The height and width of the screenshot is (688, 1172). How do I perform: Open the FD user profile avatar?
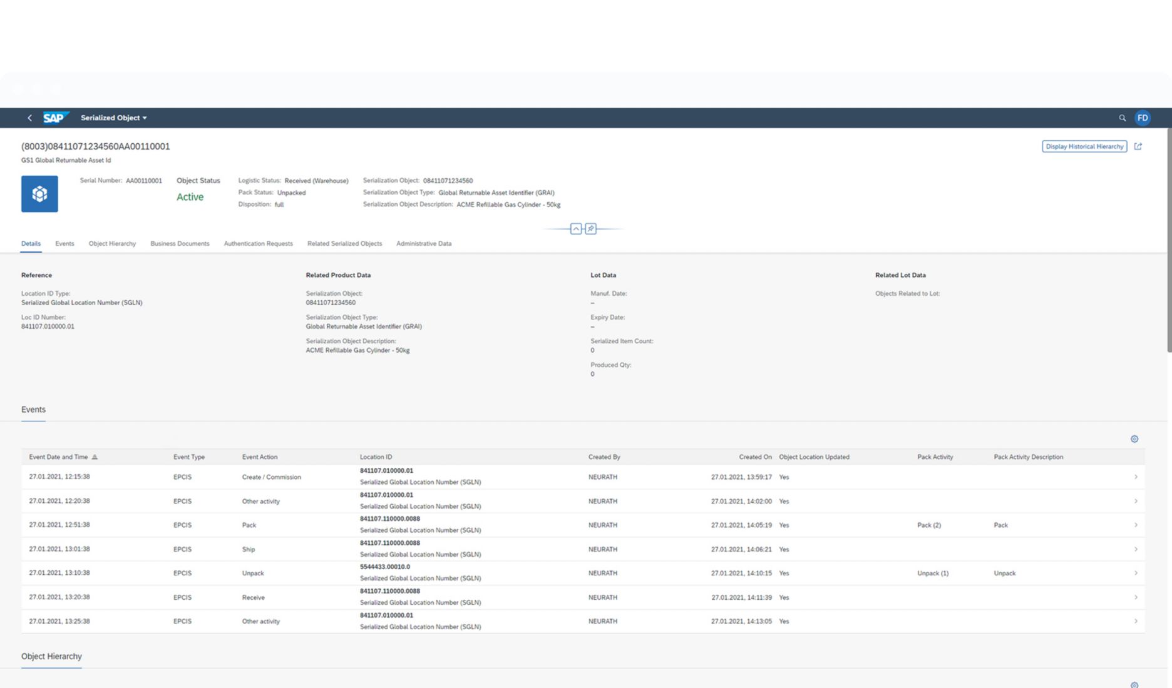tap(1143, 118)
